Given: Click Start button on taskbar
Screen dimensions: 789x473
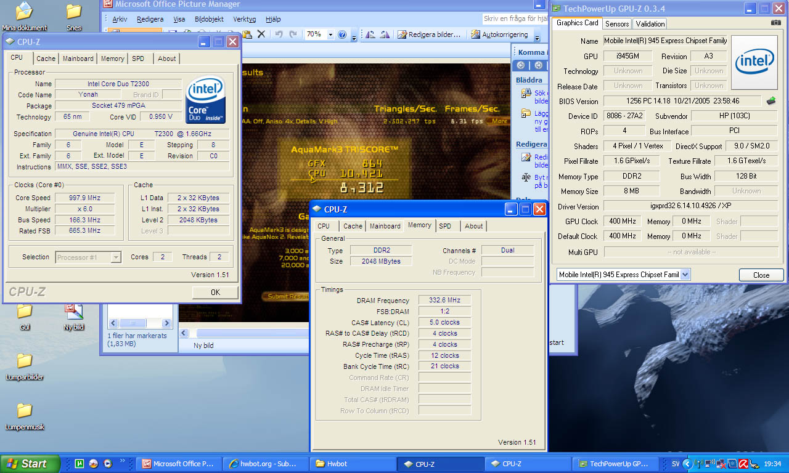Looking at the screenshot, I should coord(30,464).
